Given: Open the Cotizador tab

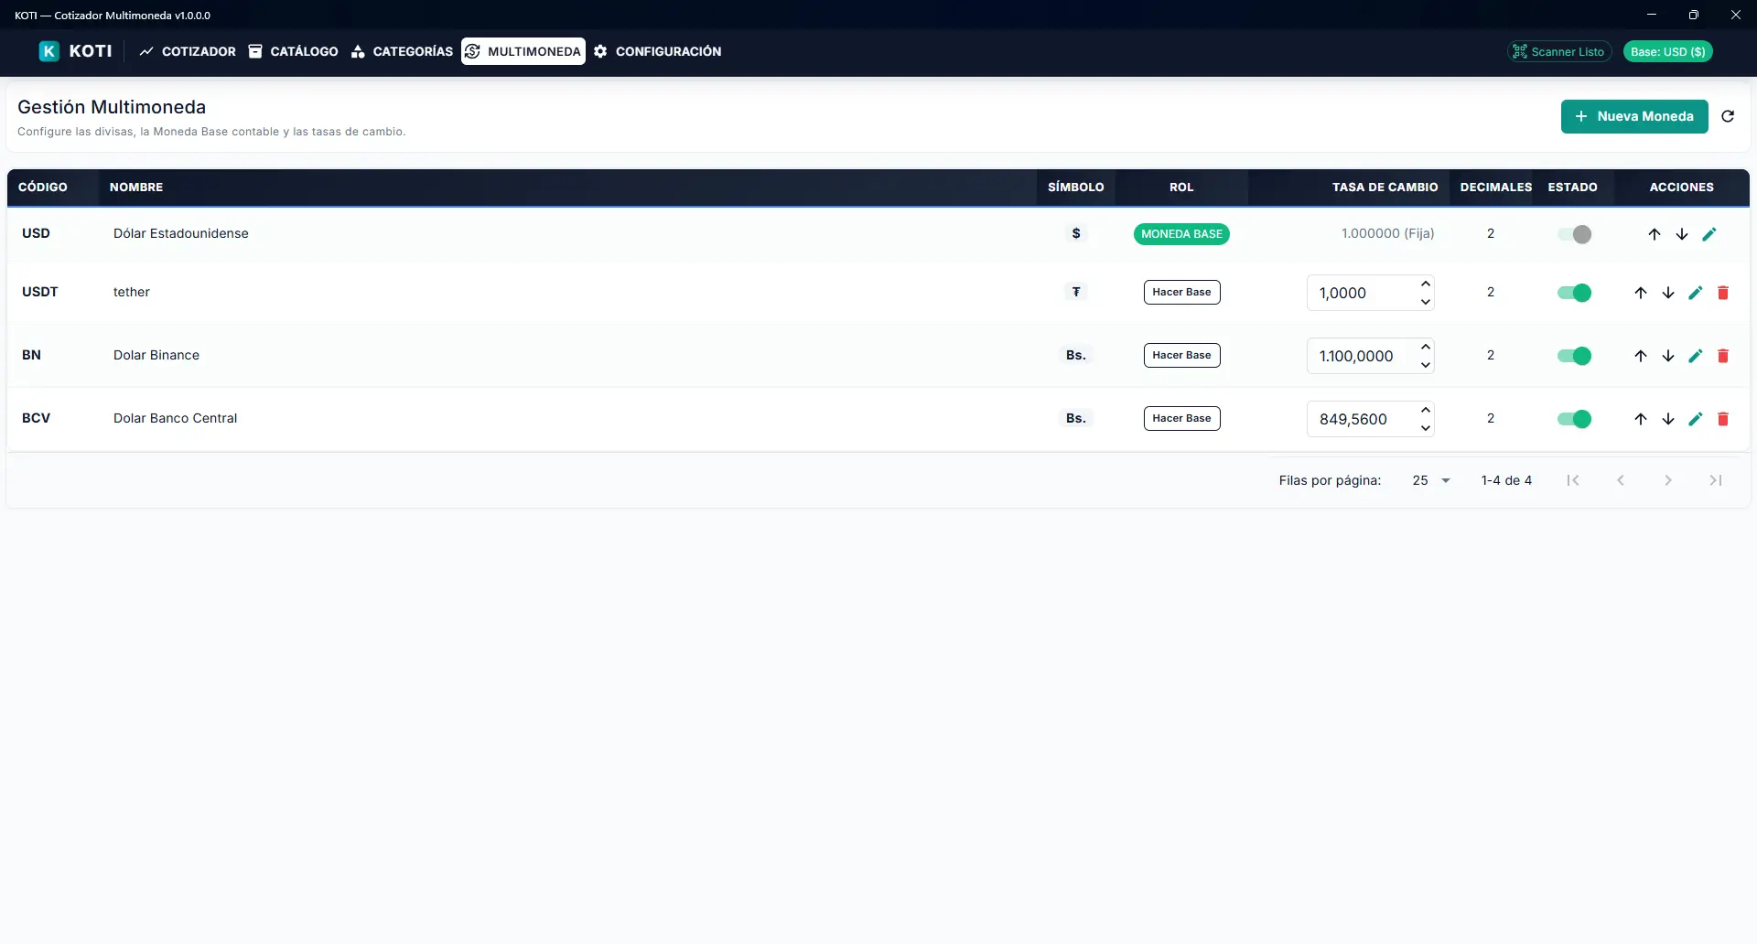Looking at the screenshot, I should tap(188, 51).
